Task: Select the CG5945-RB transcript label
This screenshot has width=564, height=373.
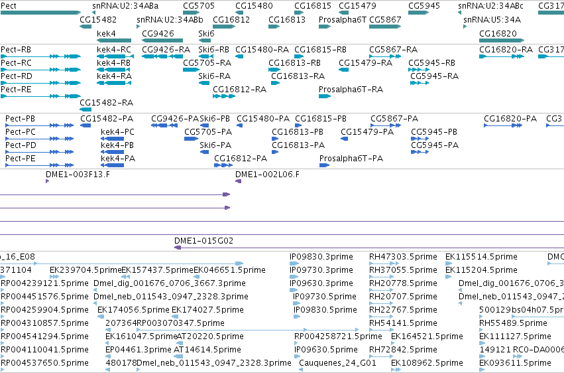Action: 431,63
